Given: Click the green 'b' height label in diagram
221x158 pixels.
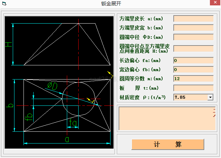Looking at the screenshot, I should coord(11,106).
